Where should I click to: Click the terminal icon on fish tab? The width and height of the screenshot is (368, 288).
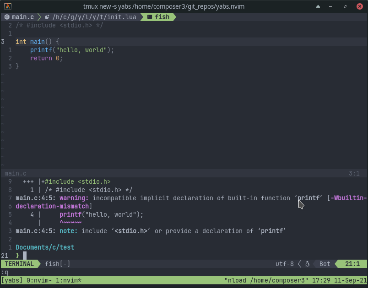150,17
